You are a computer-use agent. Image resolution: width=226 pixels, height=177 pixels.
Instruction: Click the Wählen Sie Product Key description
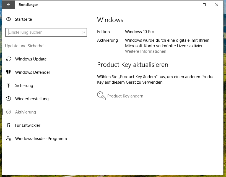click(156, 80)
